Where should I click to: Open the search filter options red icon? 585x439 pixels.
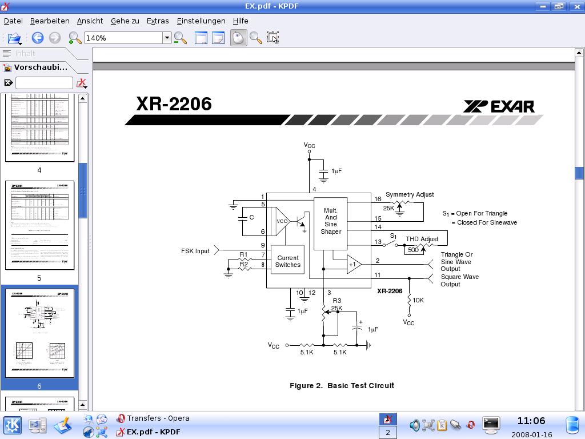(x=81, y=83)
